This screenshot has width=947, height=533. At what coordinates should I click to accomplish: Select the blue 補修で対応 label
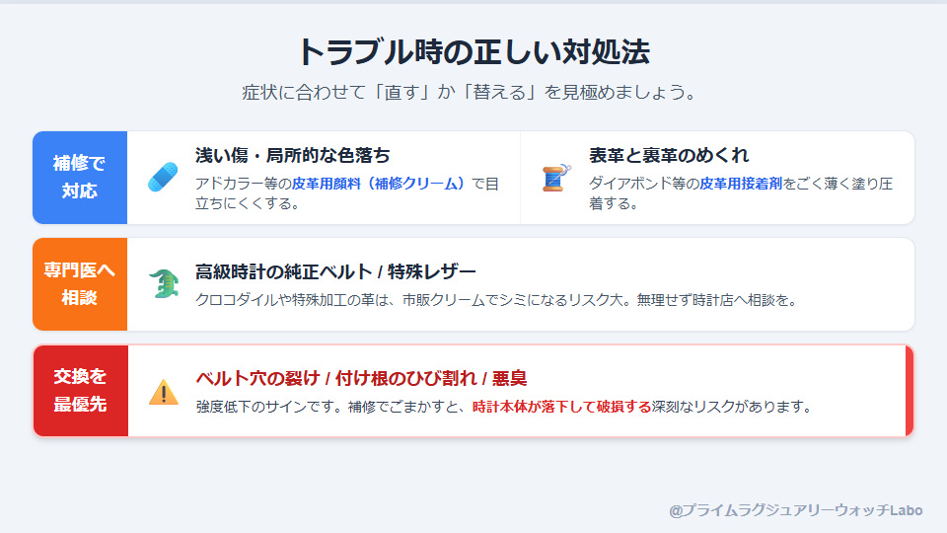pos(80,178)
